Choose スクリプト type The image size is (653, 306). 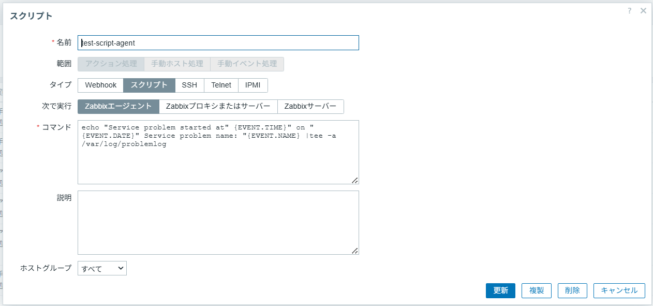pos(149,85)
